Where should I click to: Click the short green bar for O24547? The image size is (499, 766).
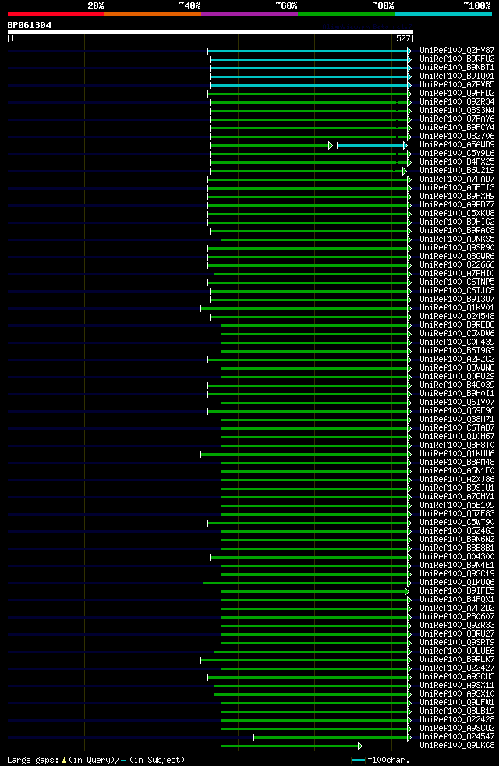tap(332, 737)
